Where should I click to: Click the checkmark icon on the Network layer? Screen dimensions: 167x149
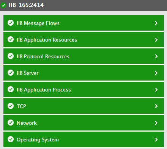coord(11,123)
